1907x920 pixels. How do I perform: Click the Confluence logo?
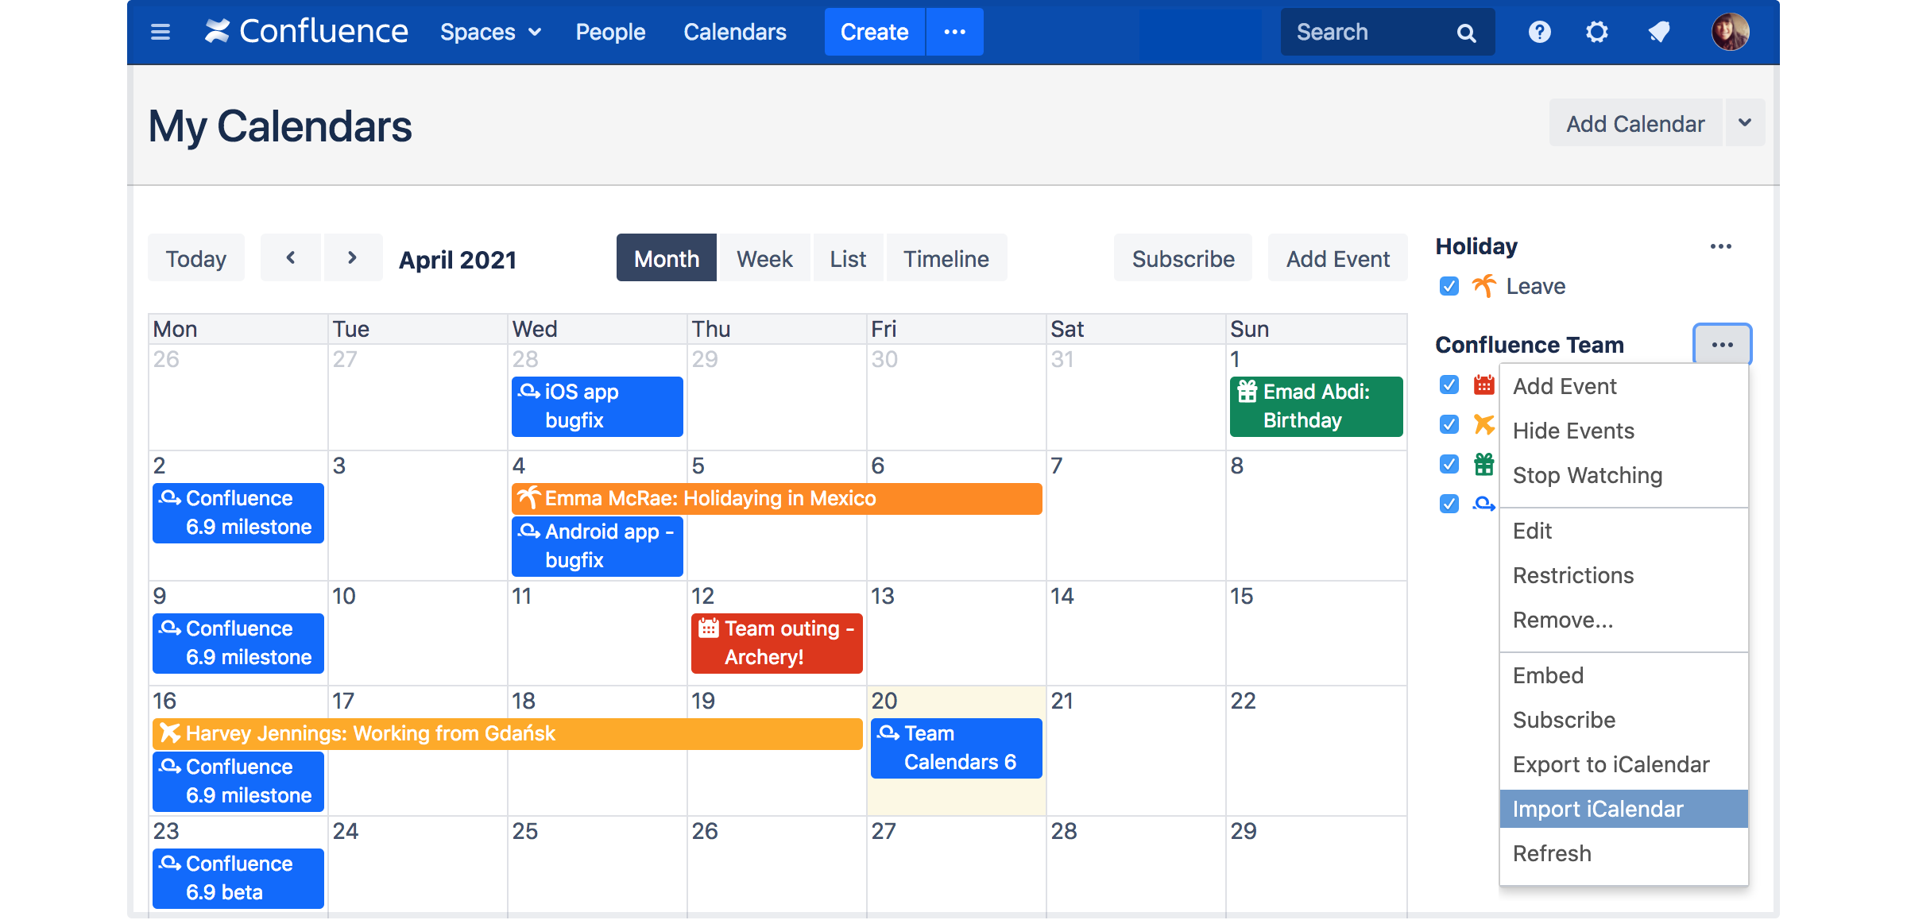[306, 32]
